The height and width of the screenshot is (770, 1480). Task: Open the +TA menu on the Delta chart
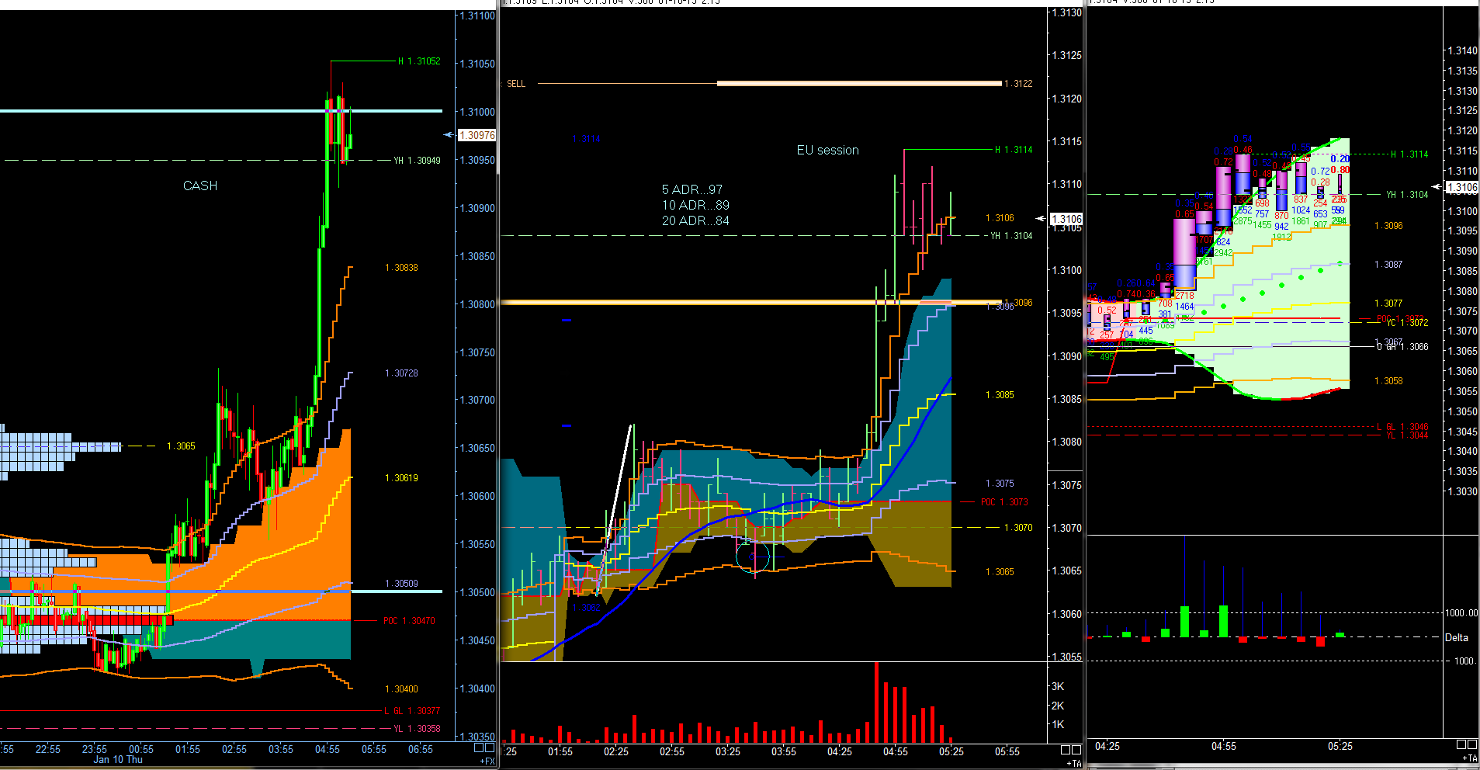(x=1470, y=758)
